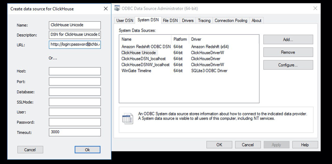Switch to Connection Pooling tab

click(x=231, y=20)
